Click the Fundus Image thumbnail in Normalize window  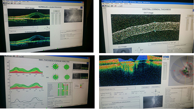coord(73,16)
